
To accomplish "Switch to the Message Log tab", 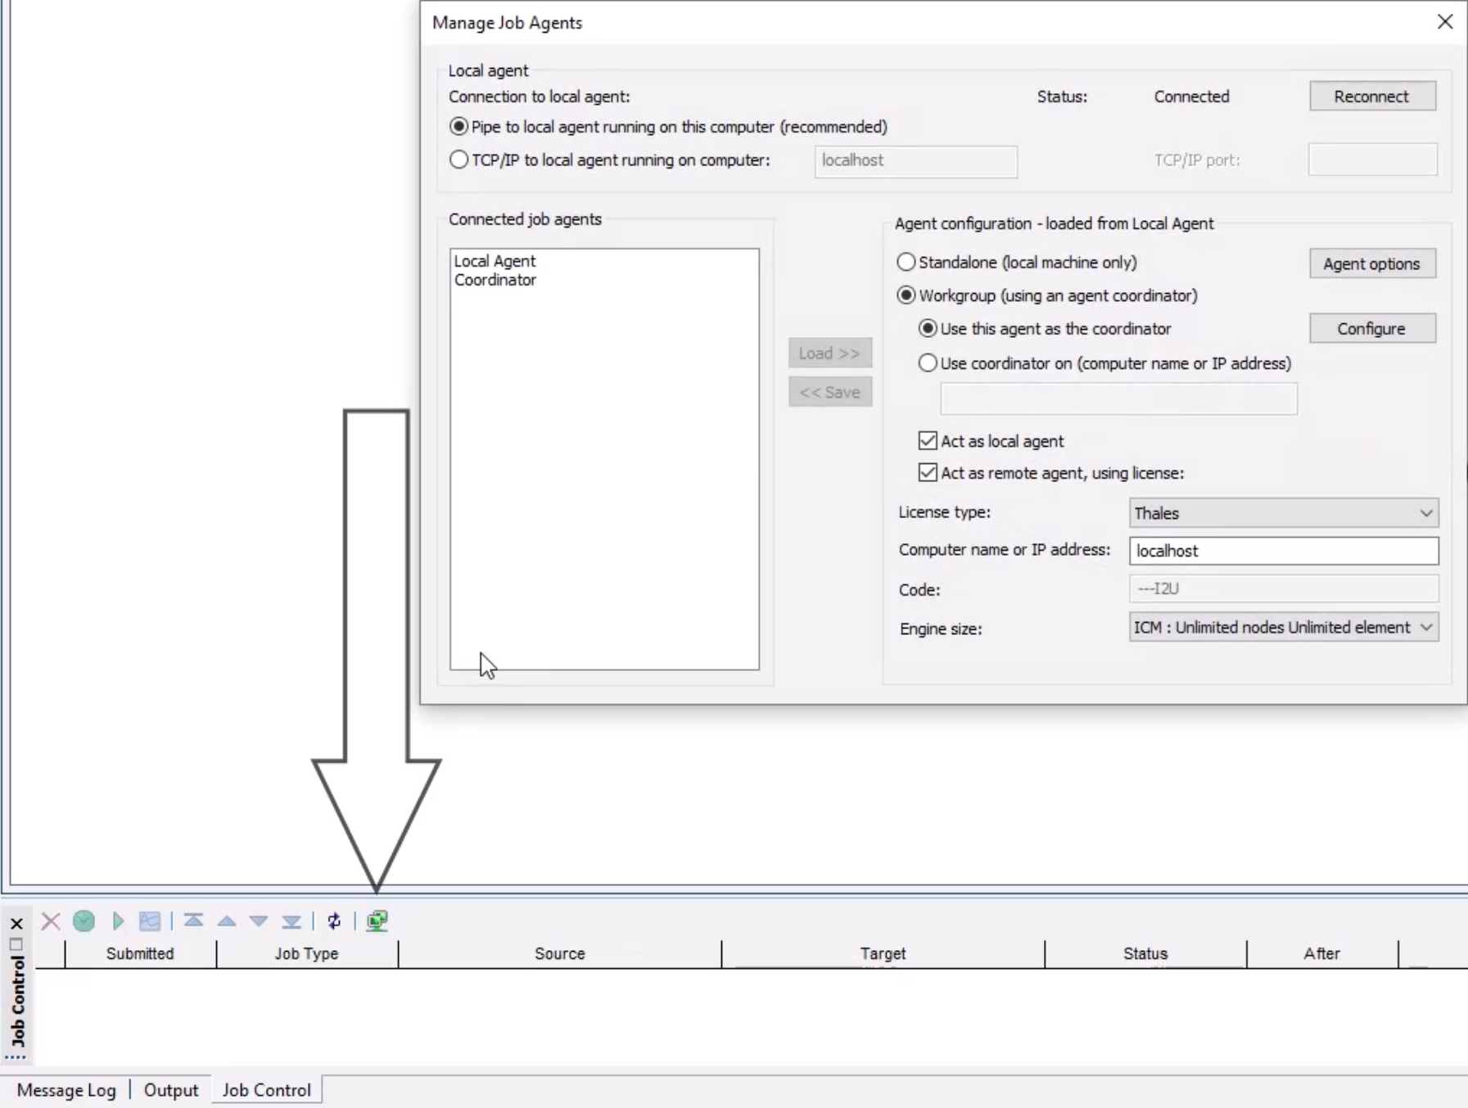I will tap(66, 1090).
